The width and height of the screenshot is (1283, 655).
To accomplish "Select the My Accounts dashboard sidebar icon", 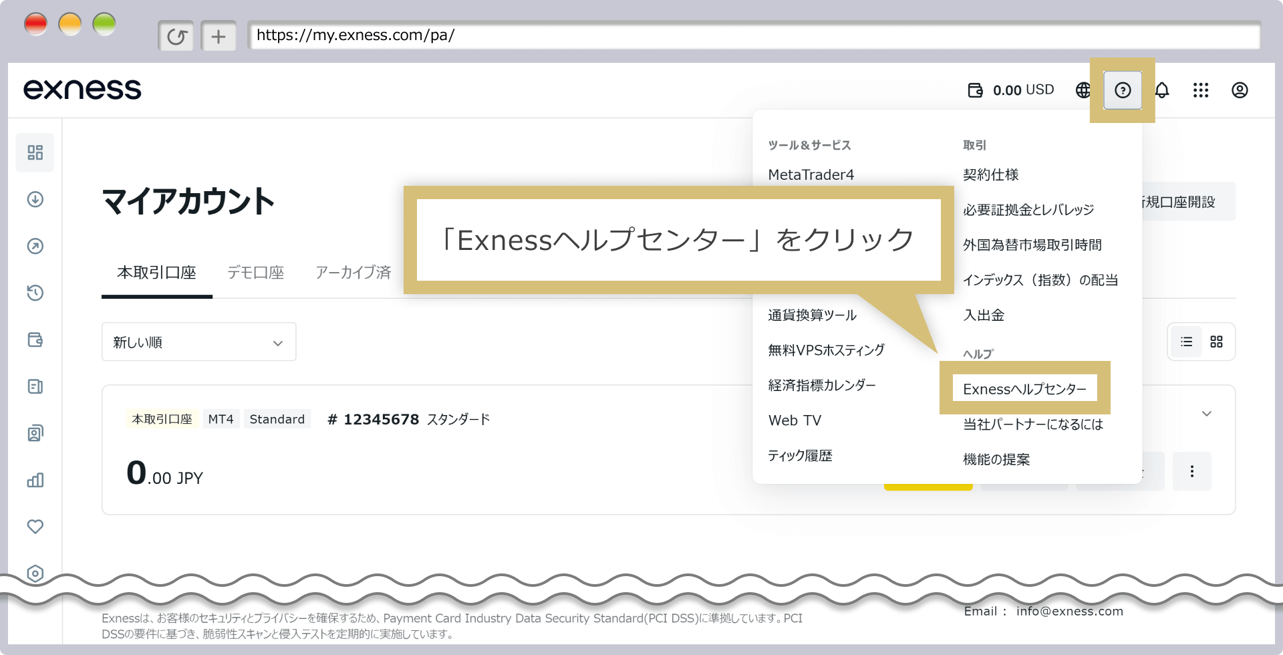I will [35, 152].
